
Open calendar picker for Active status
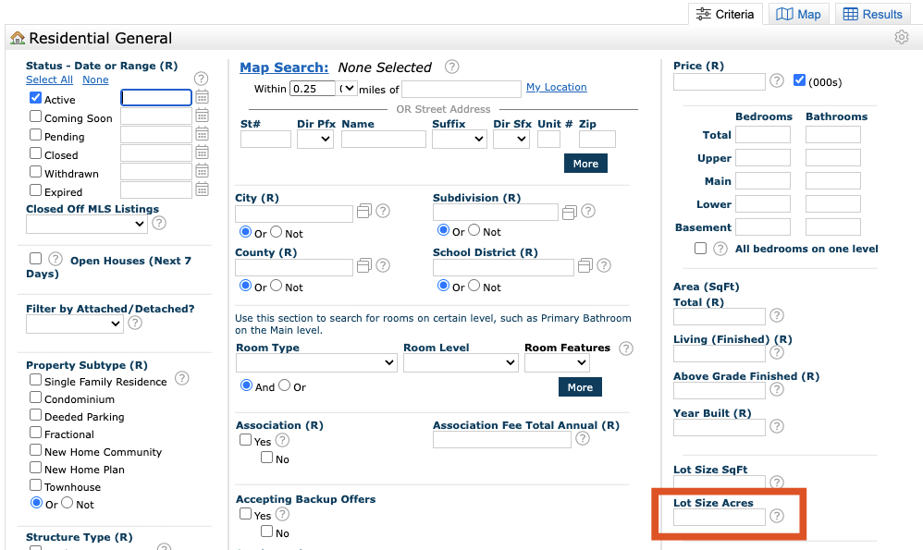203,97
